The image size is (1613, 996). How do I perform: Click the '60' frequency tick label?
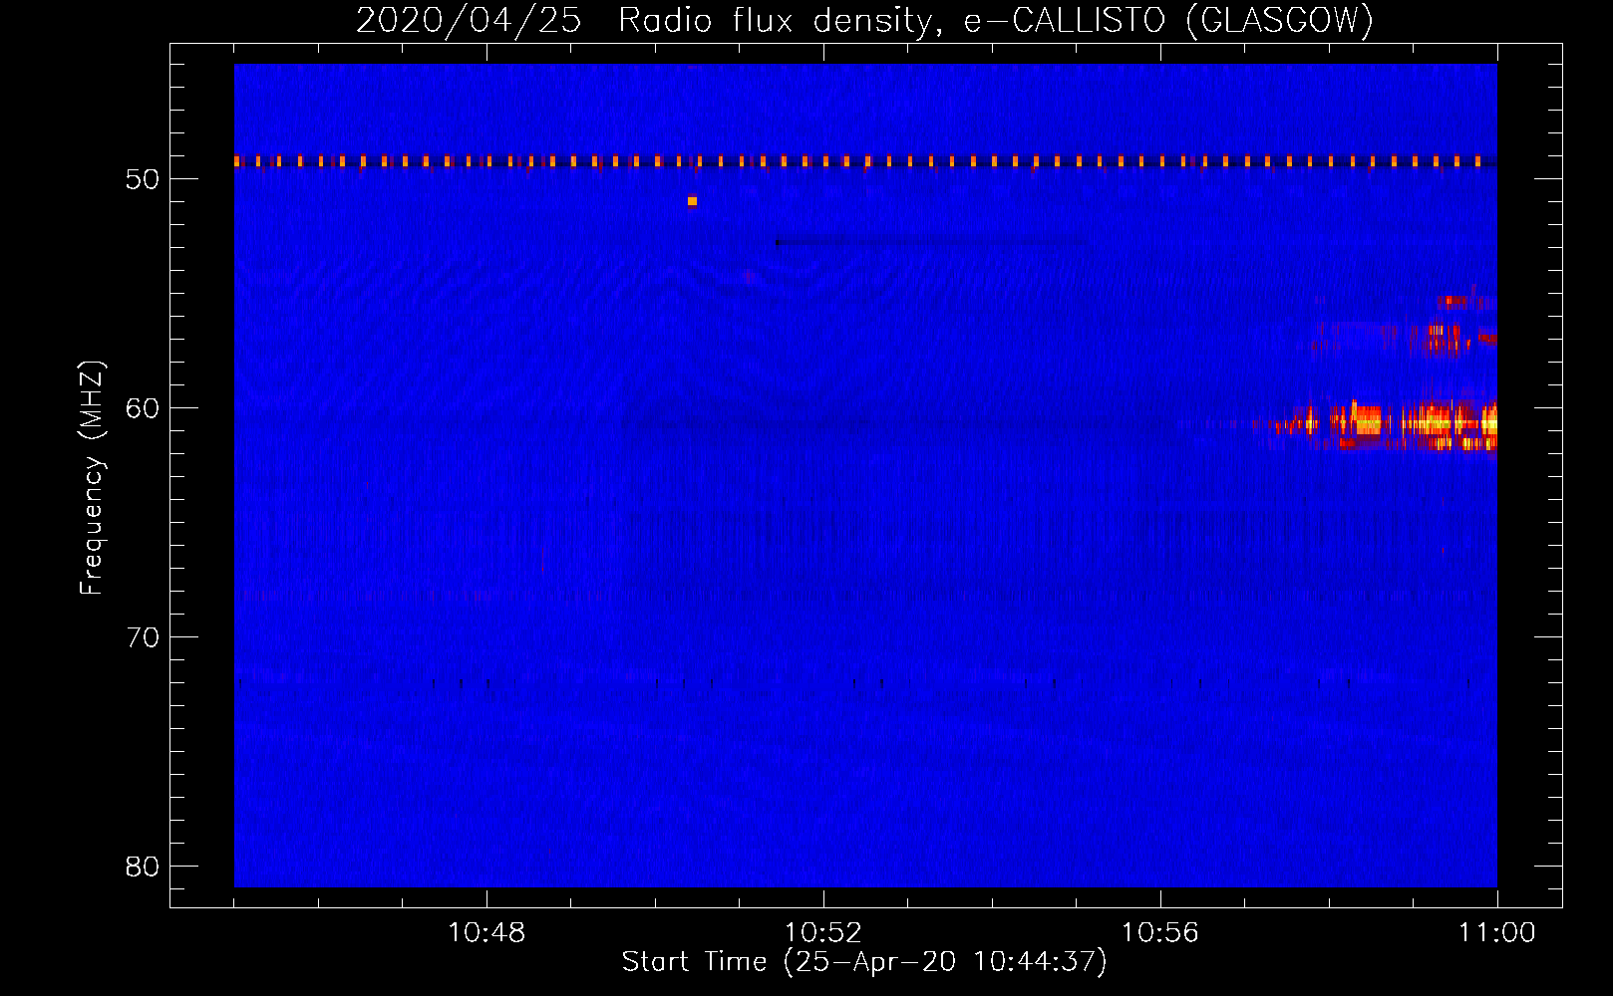click(x=143, y=408)
